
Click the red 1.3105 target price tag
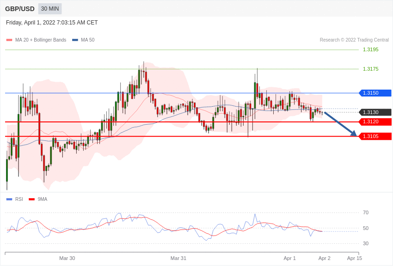375,136
